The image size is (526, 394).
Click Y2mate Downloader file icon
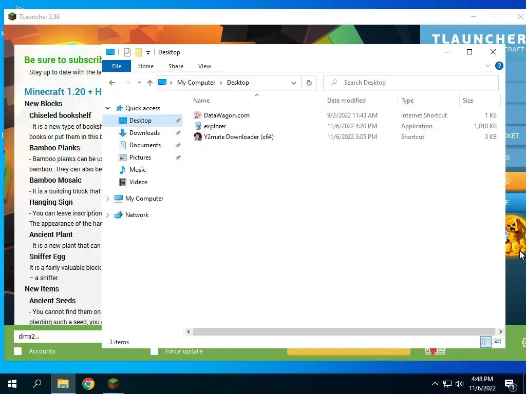click(x=198, y=136)
